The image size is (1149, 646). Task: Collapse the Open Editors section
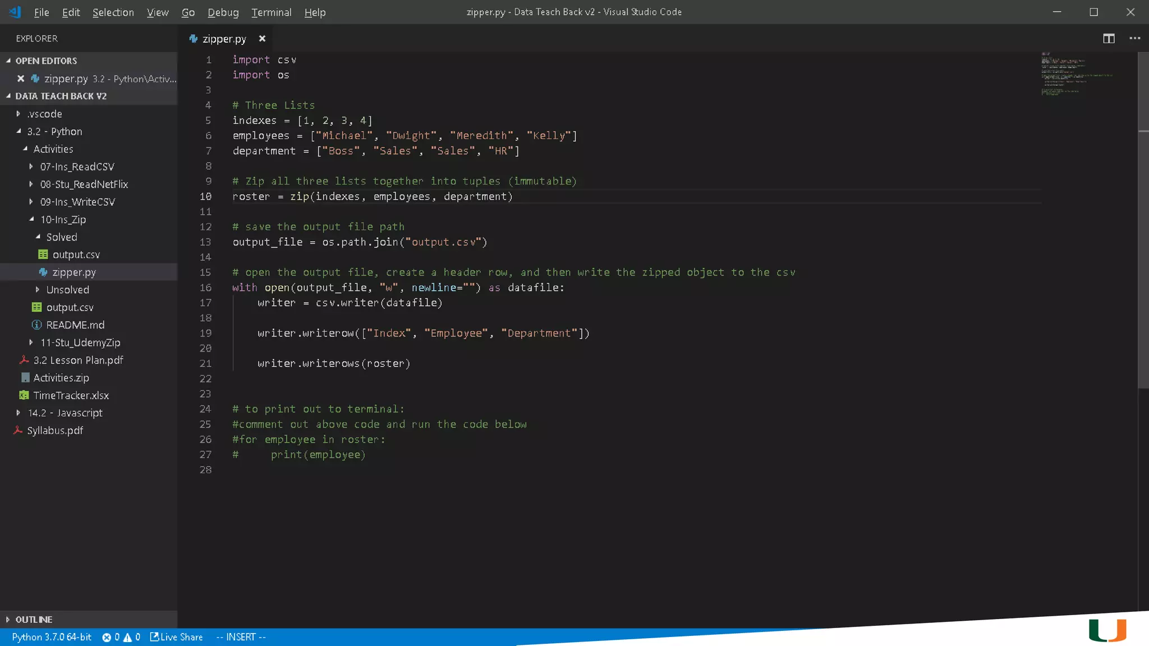[x=46, y=61]
